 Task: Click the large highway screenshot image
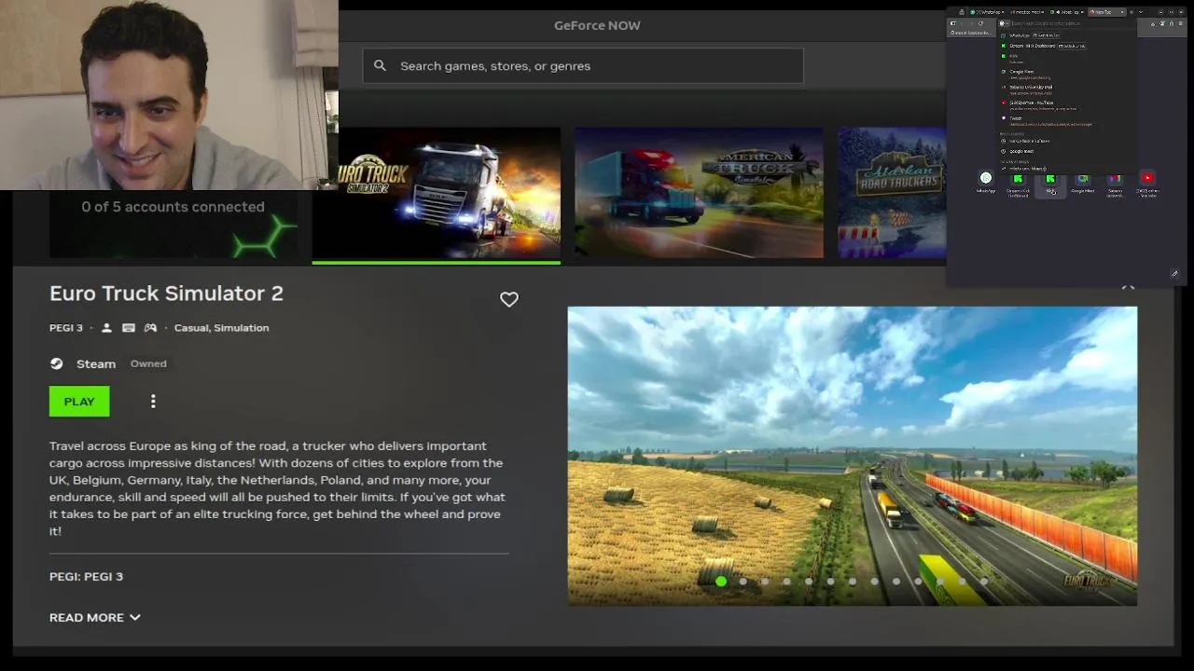coord(853,456)
